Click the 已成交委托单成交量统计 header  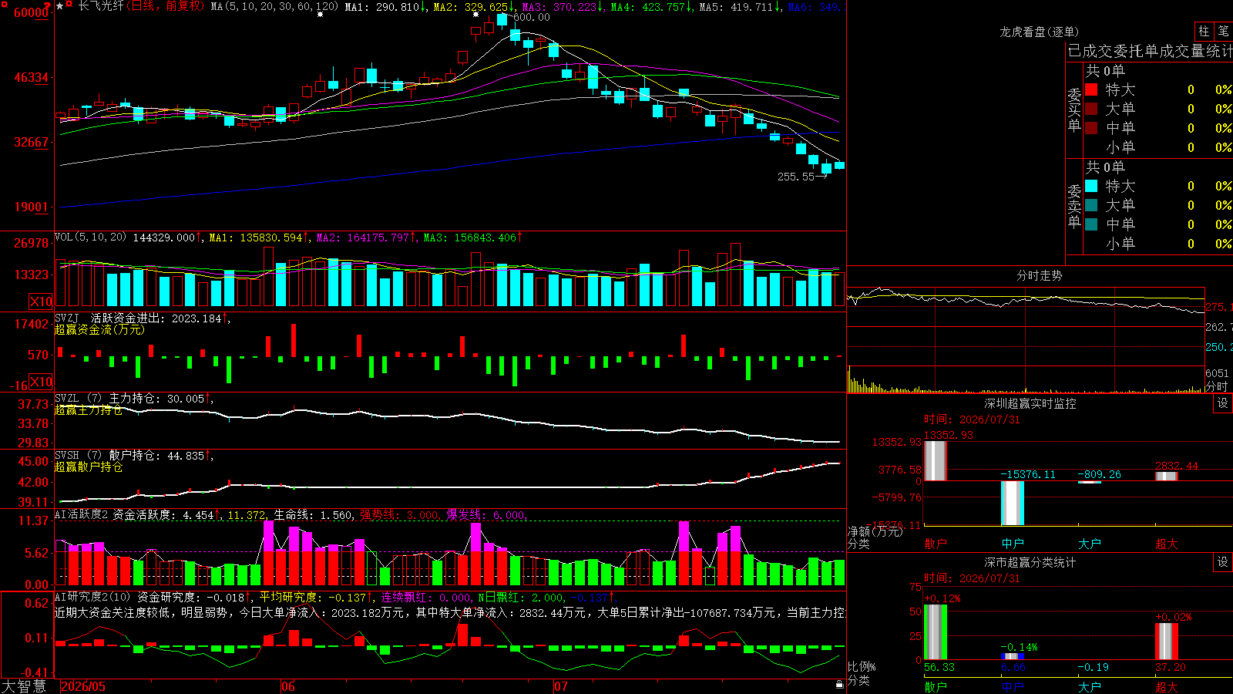(x=1150, y=51)
